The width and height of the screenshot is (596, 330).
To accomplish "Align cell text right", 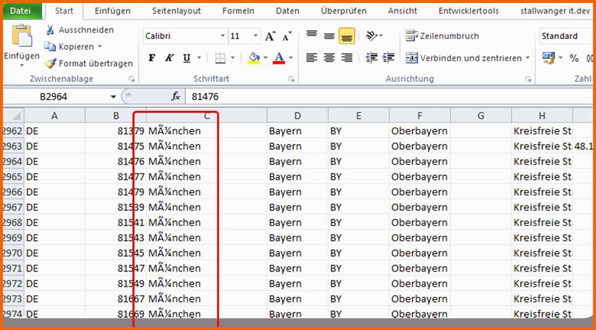I will click(x=347, y=58).
